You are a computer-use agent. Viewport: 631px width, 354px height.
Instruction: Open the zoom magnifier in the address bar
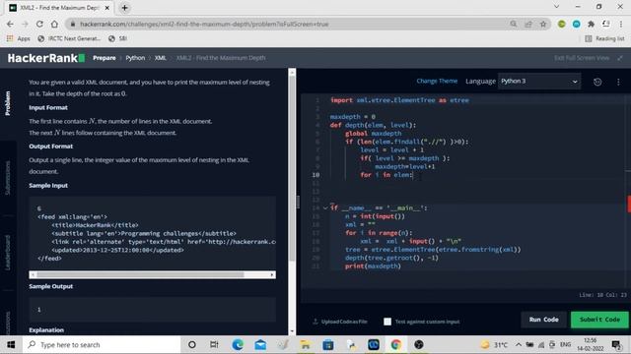513,24
